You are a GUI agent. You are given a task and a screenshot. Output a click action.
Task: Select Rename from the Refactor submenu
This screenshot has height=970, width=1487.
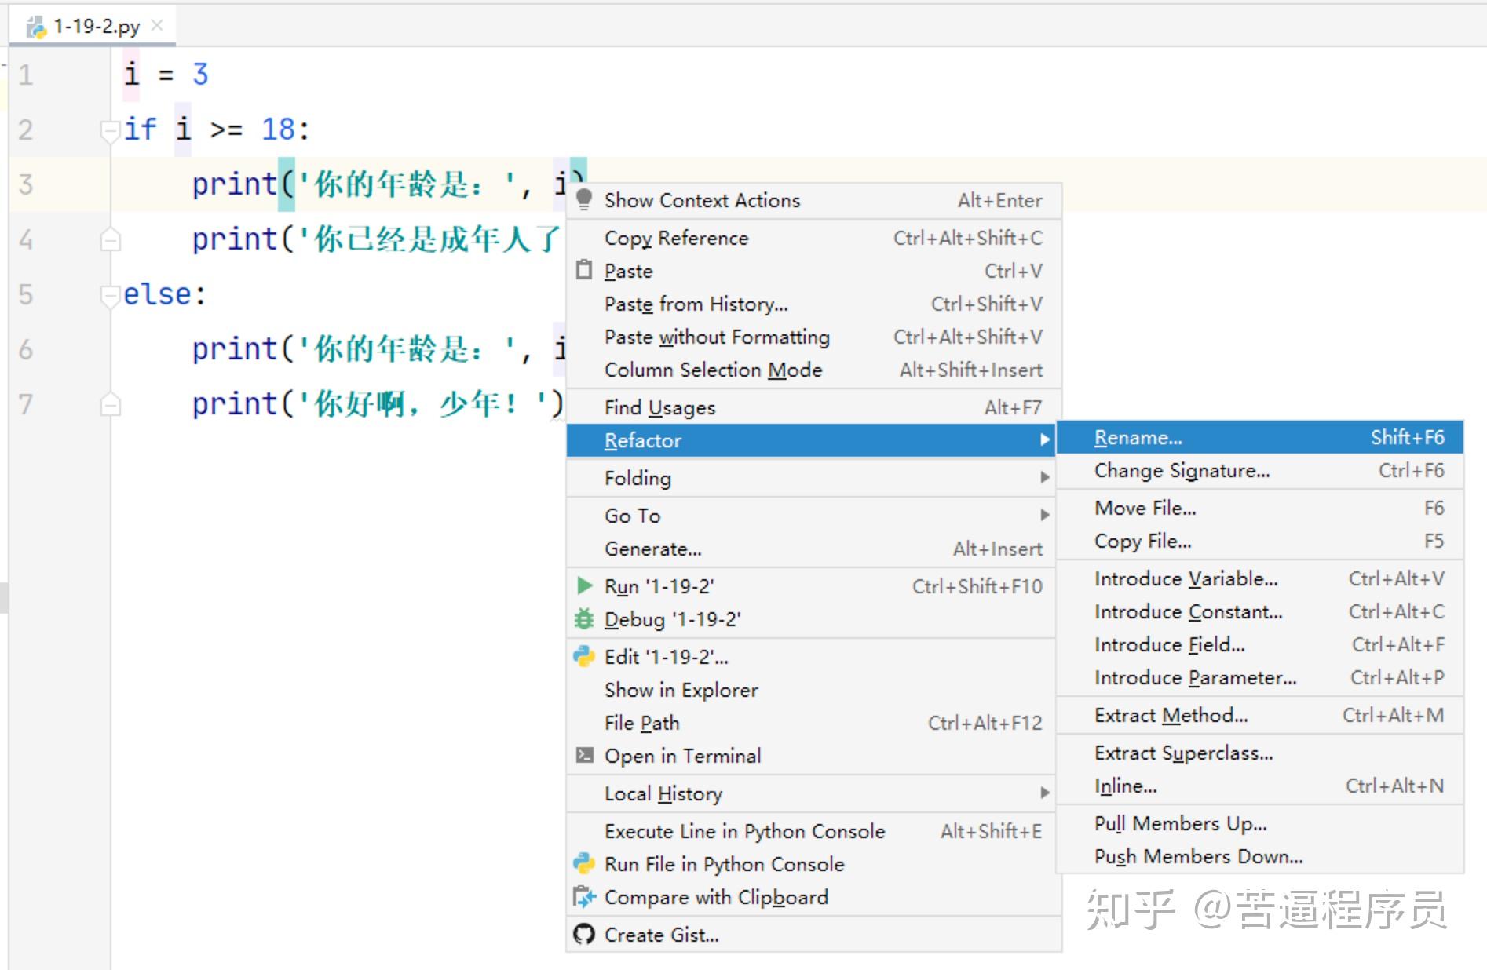click(1138, 437)
